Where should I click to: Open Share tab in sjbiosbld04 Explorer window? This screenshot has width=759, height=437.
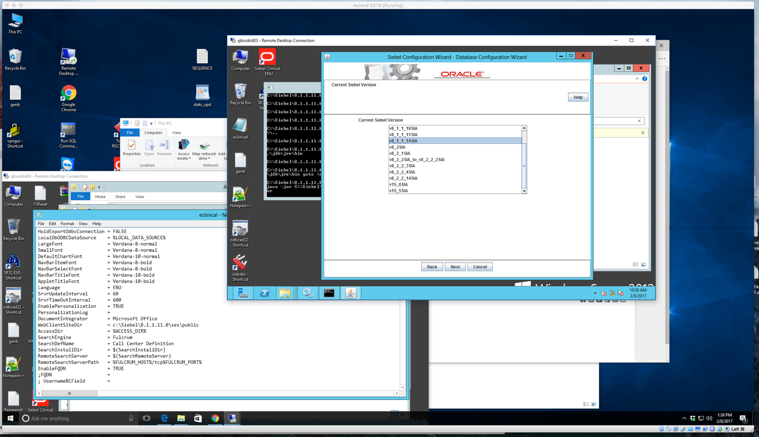[120, 197]
